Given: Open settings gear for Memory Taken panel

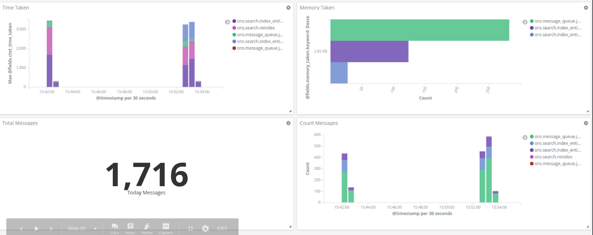Looking at the screenshot, I should click(x=586, y=8).
